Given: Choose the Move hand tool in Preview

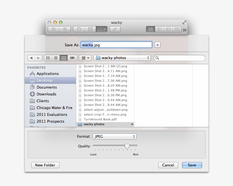Looking at the screenshot, I should pos(78,29).
